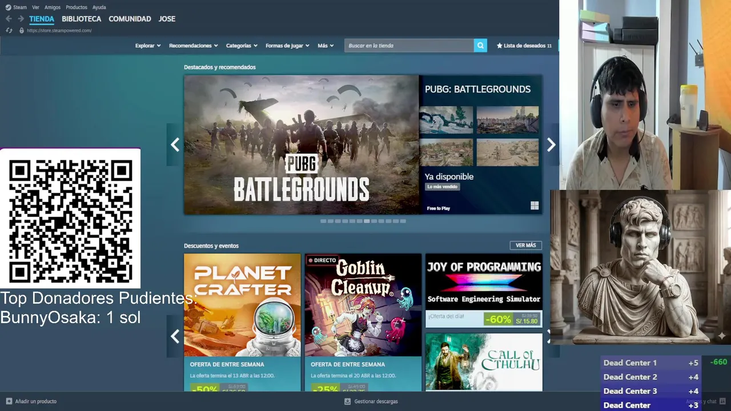Select the highlighted active carousel dot
The height and width of the screenshot is (411, 731).
[367, 221]
